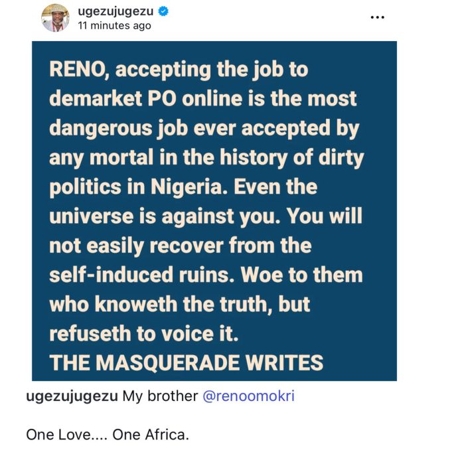Click the "dangerous job ever accepted by" line
462x462 pixels.
coord(204,129)
